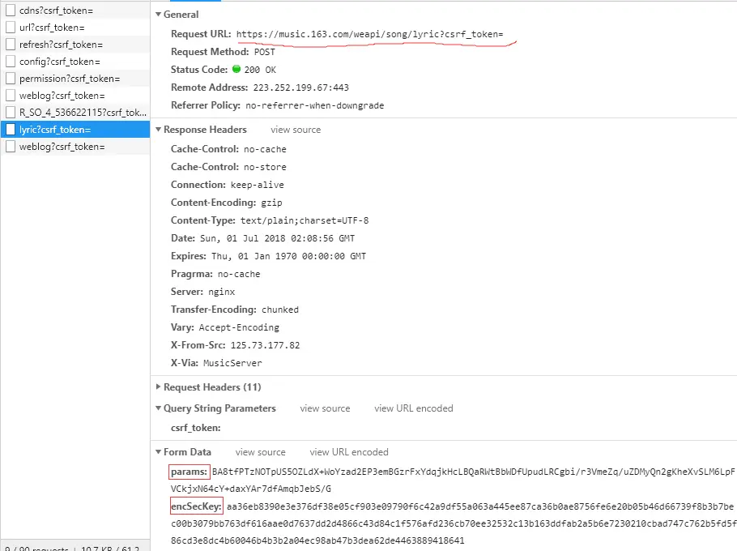Click the X-Via MusicServer value

tap(232, 363)
